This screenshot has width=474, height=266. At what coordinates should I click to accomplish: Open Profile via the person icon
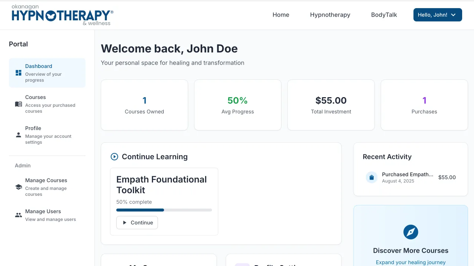[x=18, y=135]
